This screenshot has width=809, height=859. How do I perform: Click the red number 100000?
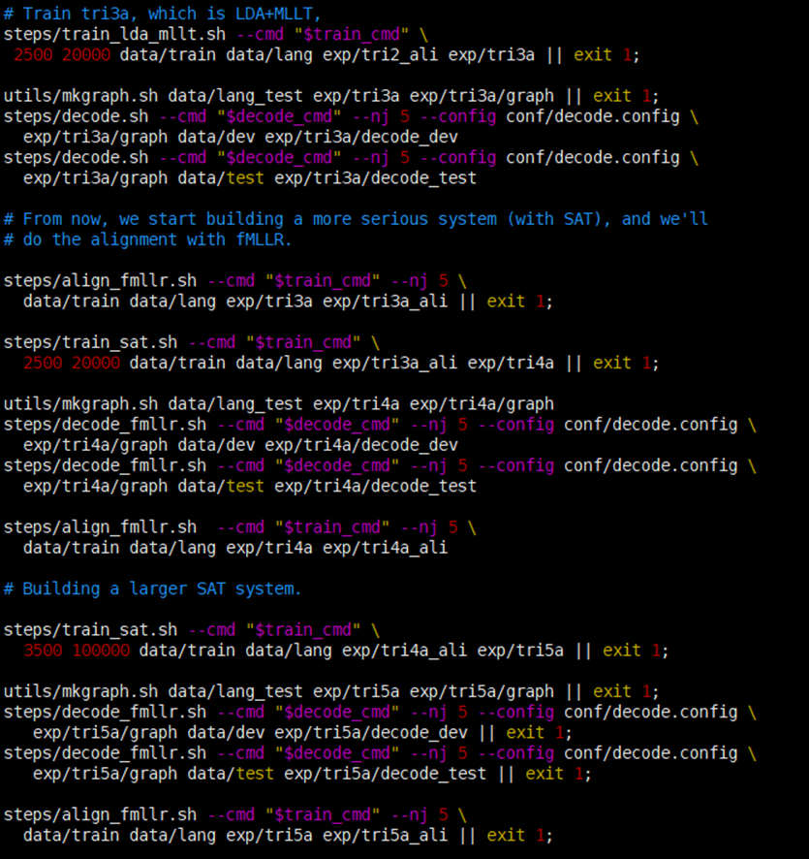coord(102,651)
